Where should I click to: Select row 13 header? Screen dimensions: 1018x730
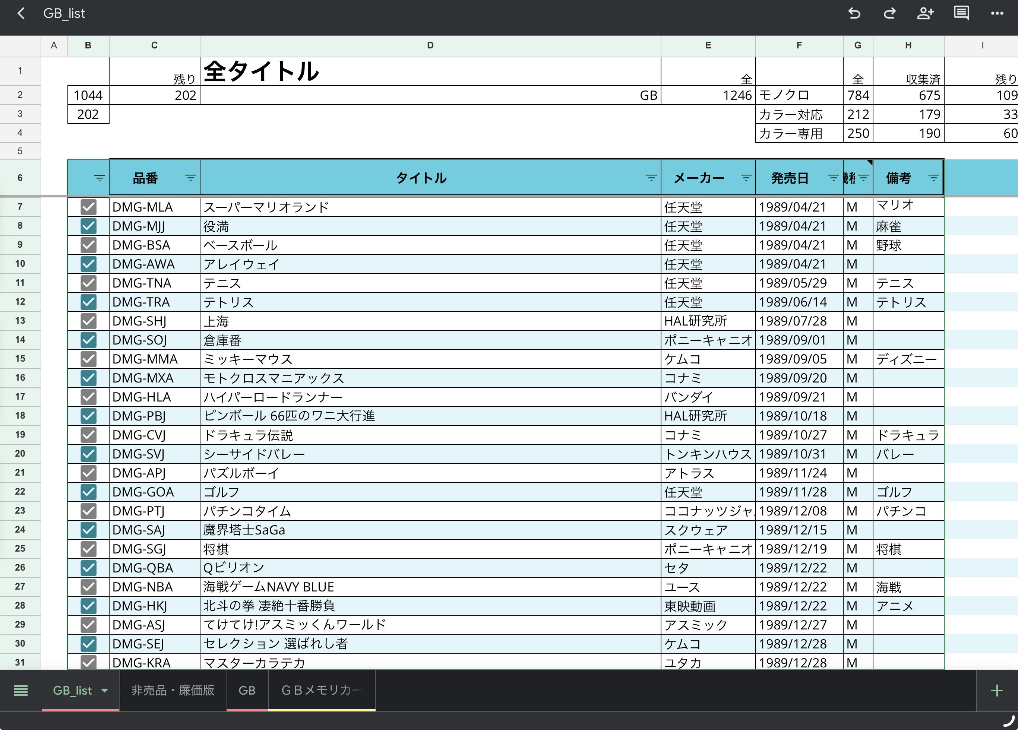point(20,321)
